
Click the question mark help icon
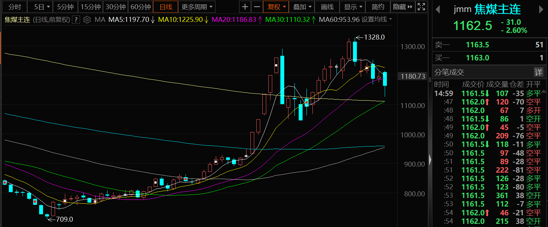tap(76, 20)
